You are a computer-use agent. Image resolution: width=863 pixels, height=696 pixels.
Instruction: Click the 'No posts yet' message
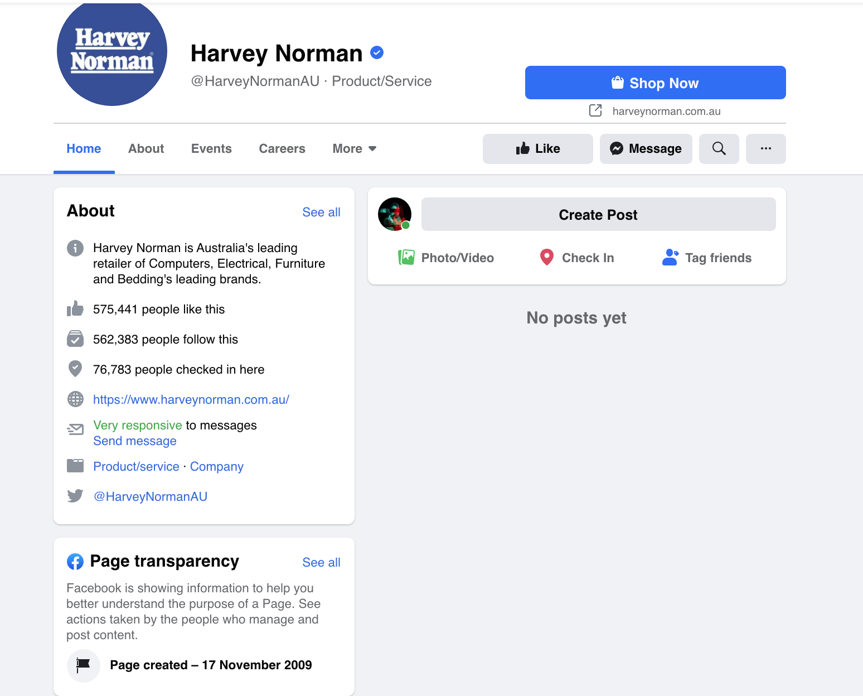point(576,318)
